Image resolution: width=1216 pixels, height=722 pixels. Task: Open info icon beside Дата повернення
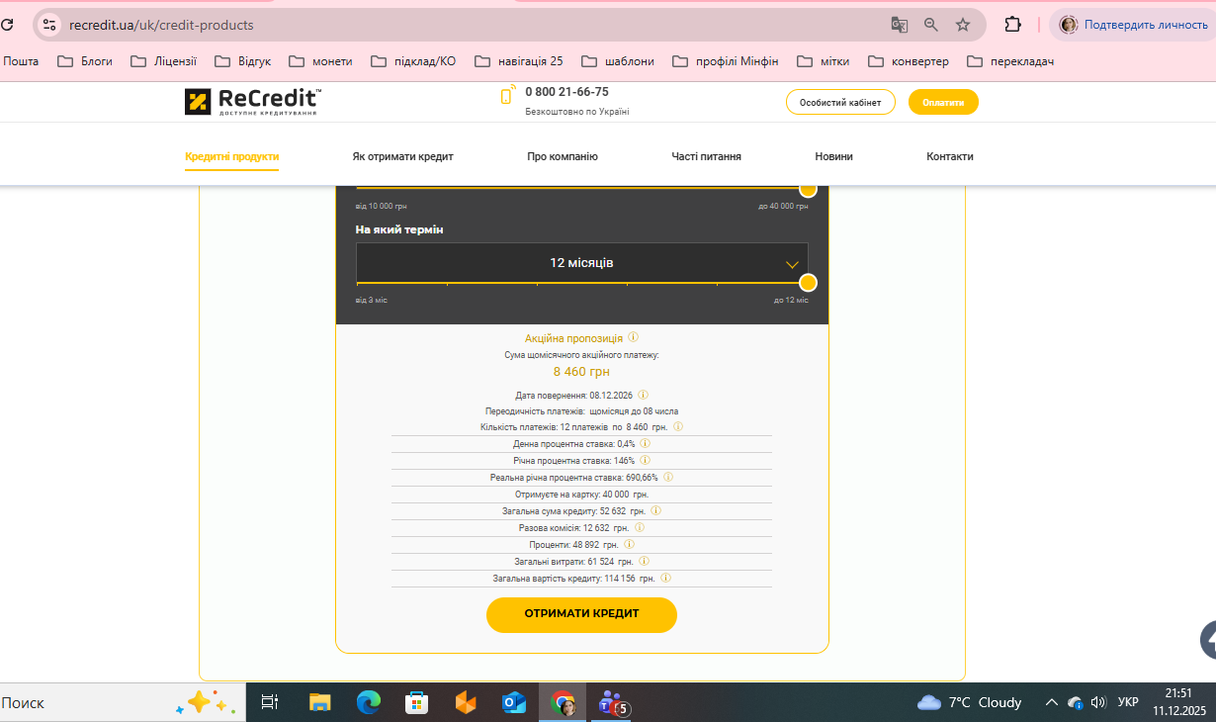point(643,395)
